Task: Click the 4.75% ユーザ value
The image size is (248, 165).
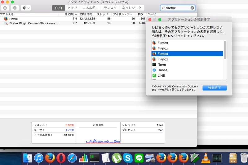Action: tap(70, 130)
